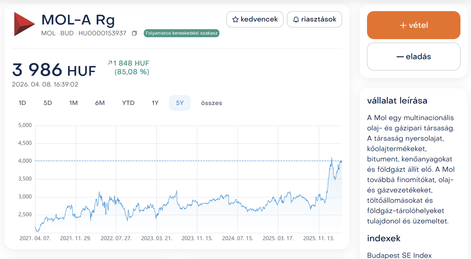The height and width of the screenshot is (259, 471).
Task: Click the 2023. 03. 21. date label
Action: coord(157,238)
